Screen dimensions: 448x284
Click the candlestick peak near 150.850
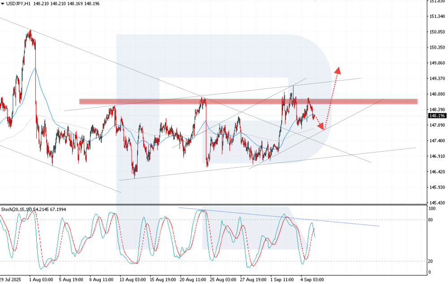tap(30, 31)
